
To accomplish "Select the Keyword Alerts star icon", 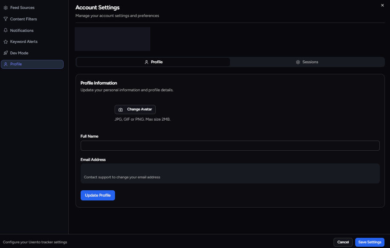I will (x=6, y=41).
